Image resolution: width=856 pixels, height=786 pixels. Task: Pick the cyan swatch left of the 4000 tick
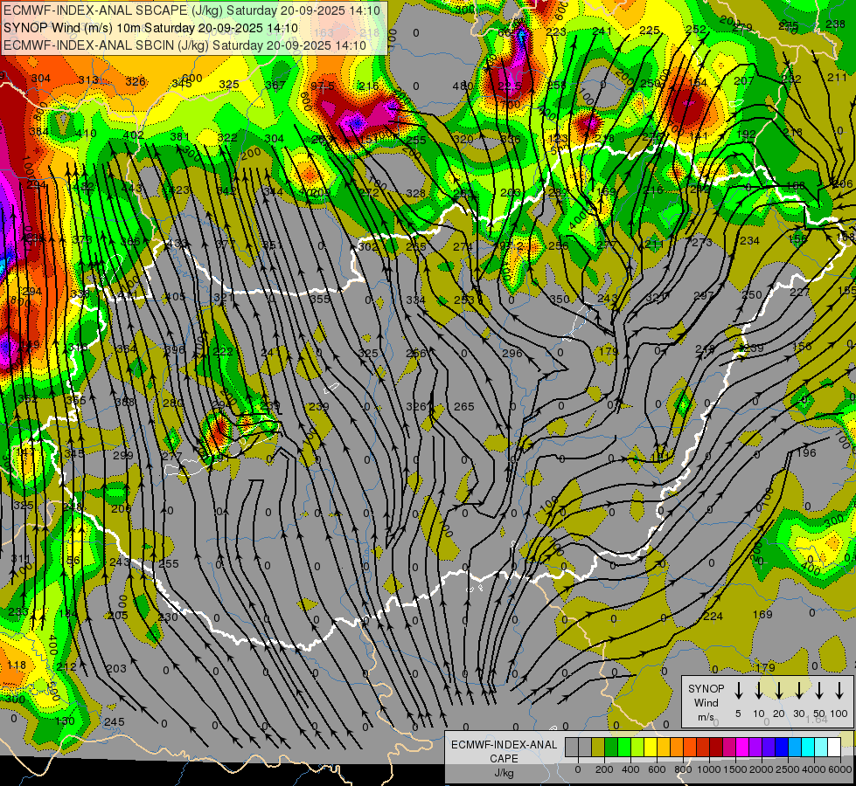click(808, 747)
